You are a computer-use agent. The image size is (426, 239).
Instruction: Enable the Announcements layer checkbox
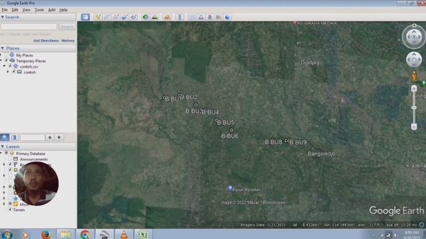10,159
